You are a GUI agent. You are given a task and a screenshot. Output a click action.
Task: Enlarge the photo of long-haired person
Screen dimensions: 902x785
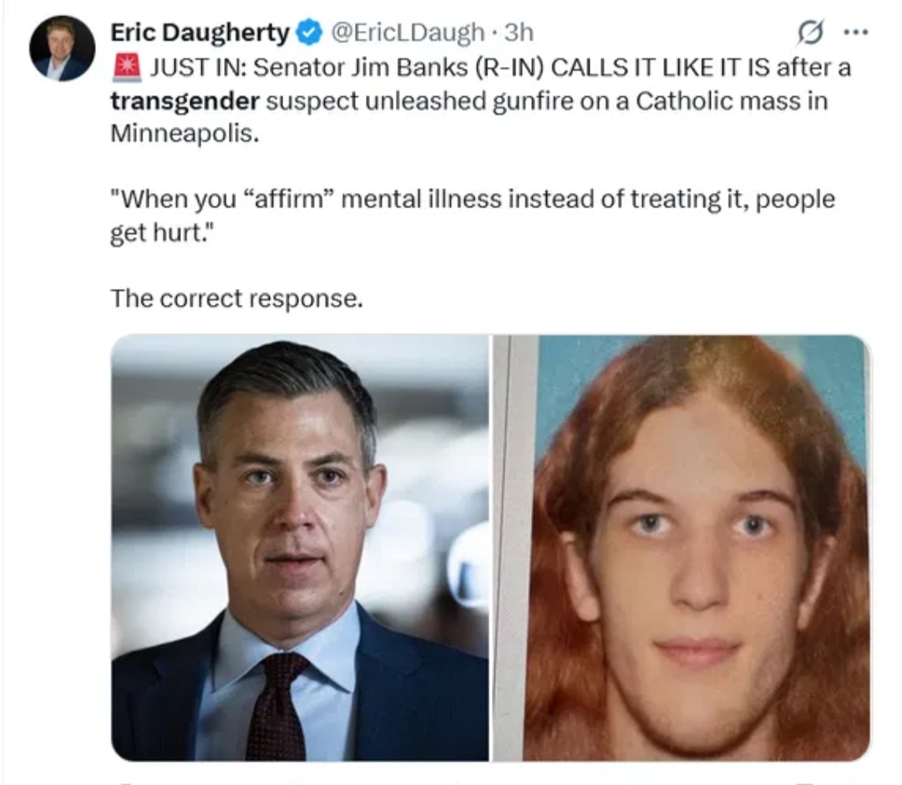click(682, 548)
